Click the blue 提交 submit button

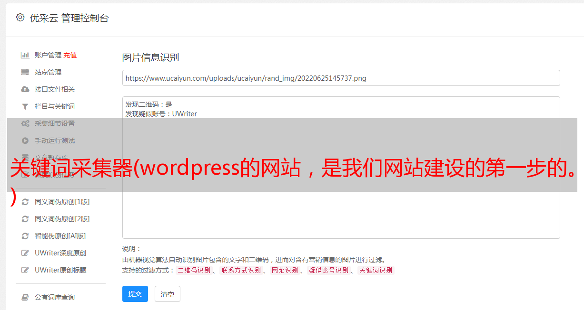pos(135,294)
